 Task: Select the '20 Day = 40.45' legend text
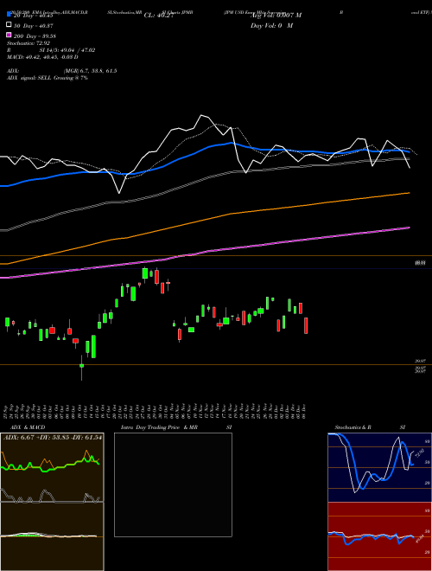(34, 16)
